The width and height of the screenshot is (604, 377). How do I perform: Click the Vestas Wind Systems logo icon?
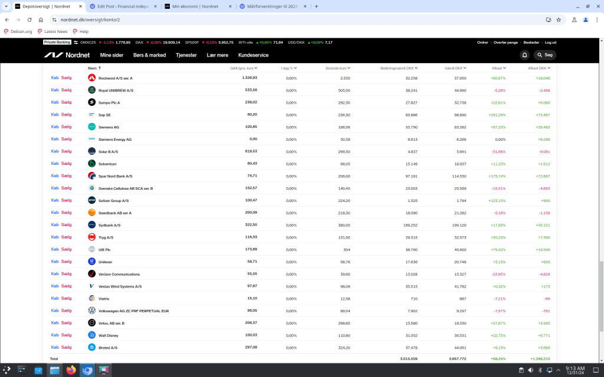coord(91,286)
